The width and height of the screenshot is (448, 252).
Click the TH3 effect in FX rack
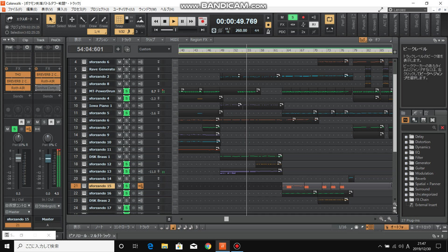point(18,75)
